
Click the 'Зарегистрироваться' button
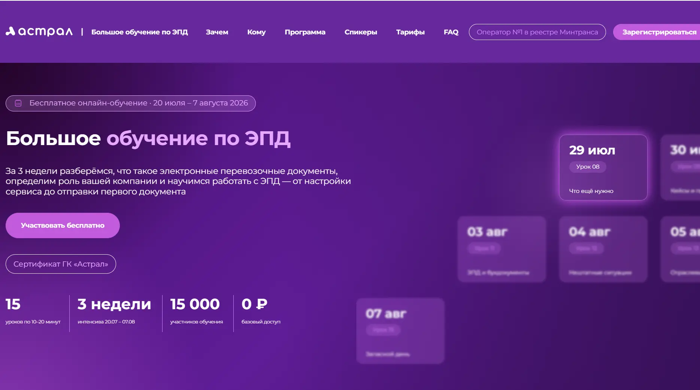(x=657, y=32)
